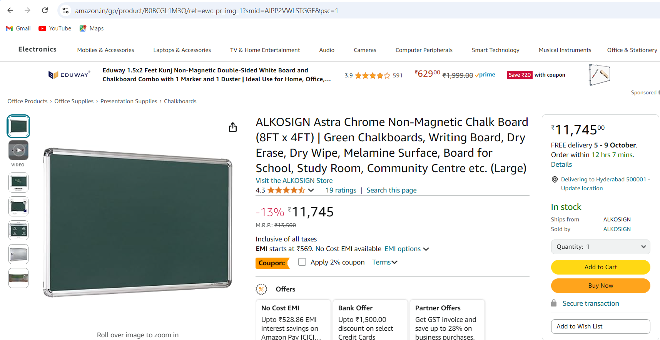Select the third chalkboard image thumbnail
The width and height of the screenshot is (660, 340).
click(x=18, y=206)
